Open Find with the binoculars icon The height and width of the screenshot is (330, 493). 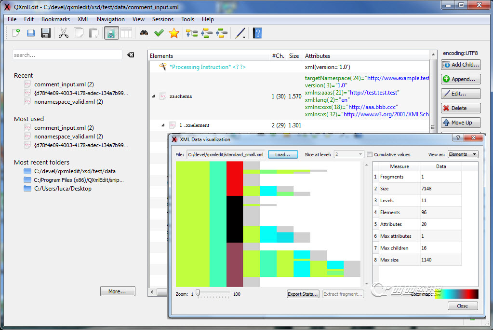tap(144, 33)
